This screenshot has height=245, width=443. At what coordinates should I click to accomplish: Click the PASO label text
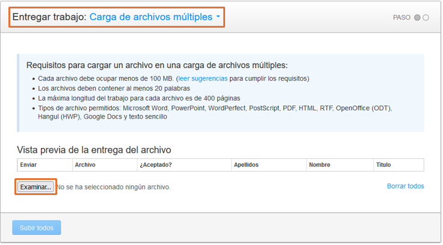(x=401, y=17)
